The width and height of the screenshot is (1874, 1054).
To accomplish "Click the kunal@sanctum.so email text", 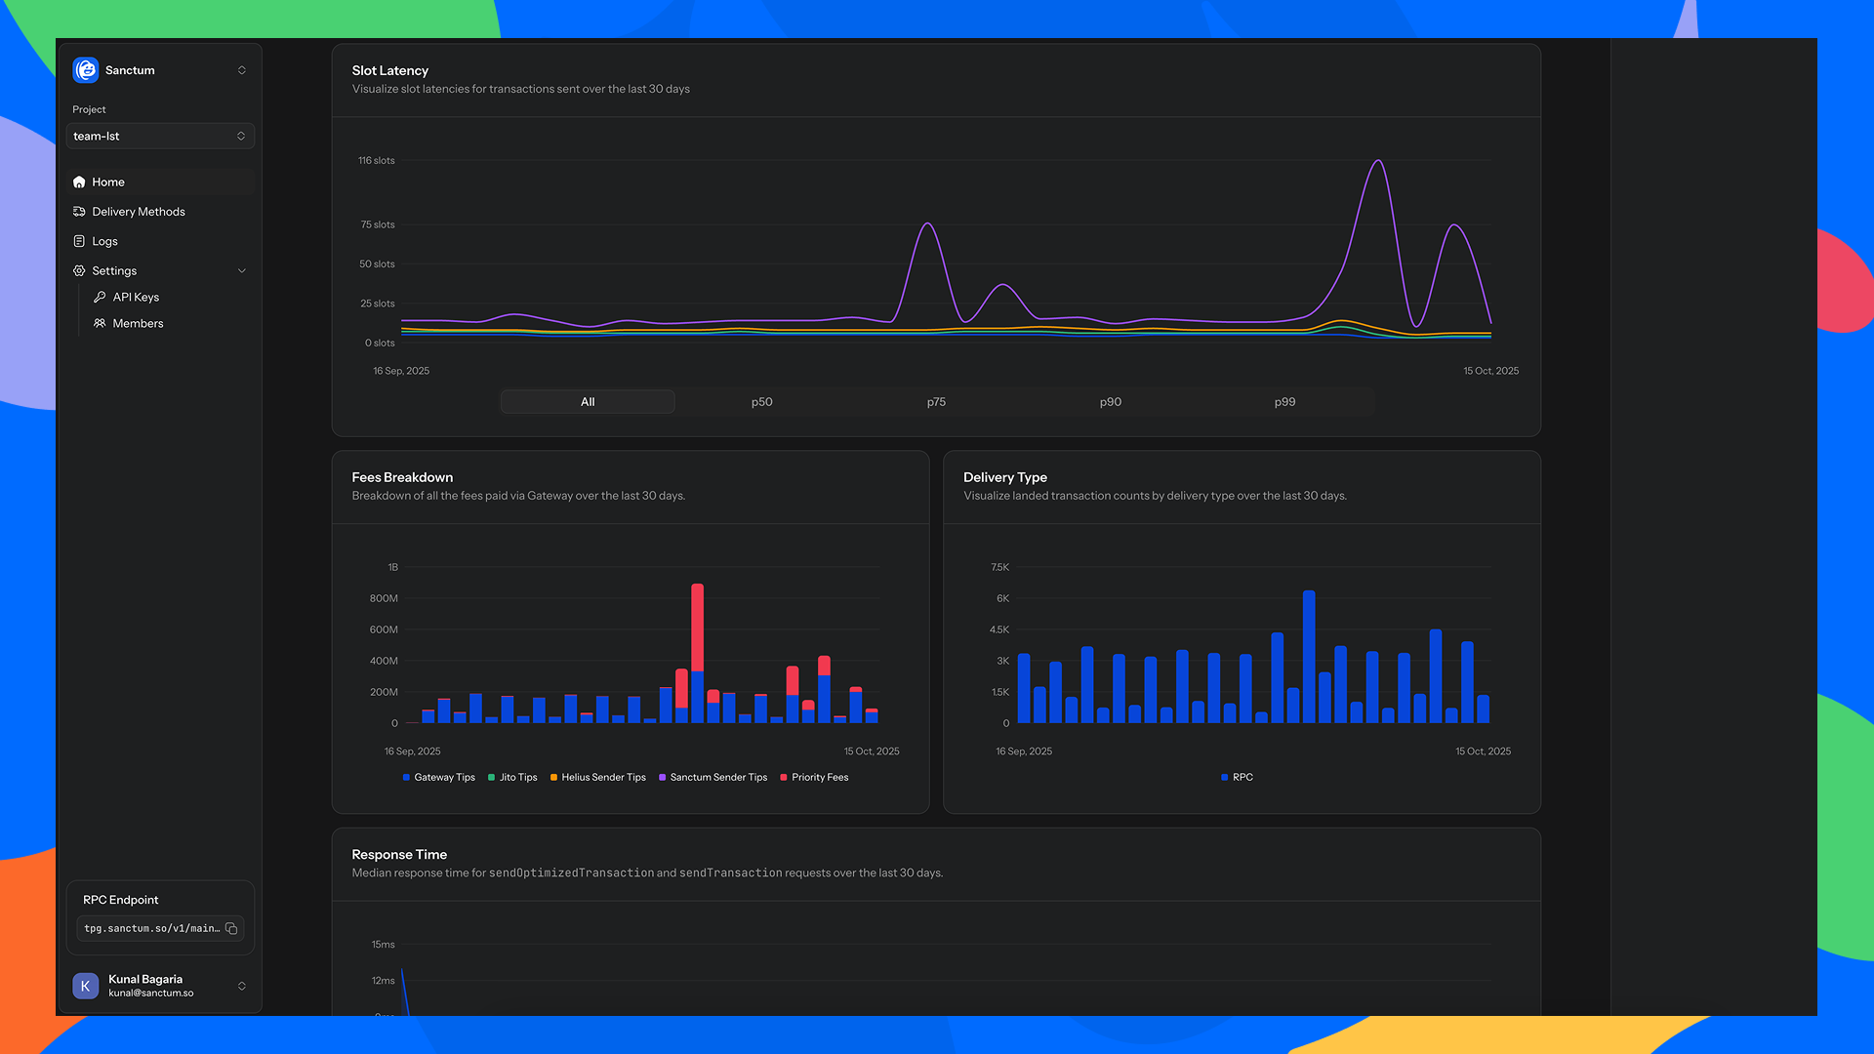I will [x=151, y=993].
